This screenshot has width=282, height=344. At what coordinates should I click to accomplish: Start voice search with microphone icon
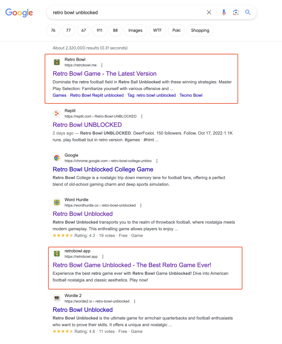(224, 12)
